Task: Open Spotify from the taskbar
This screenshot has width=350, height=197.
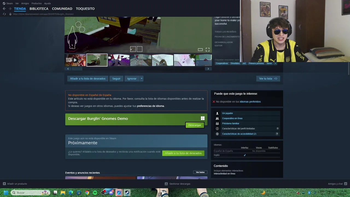Action: click(95, 193)
